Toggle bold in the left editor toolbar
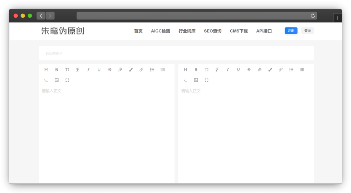351x193 pixels. coord(57,70)
